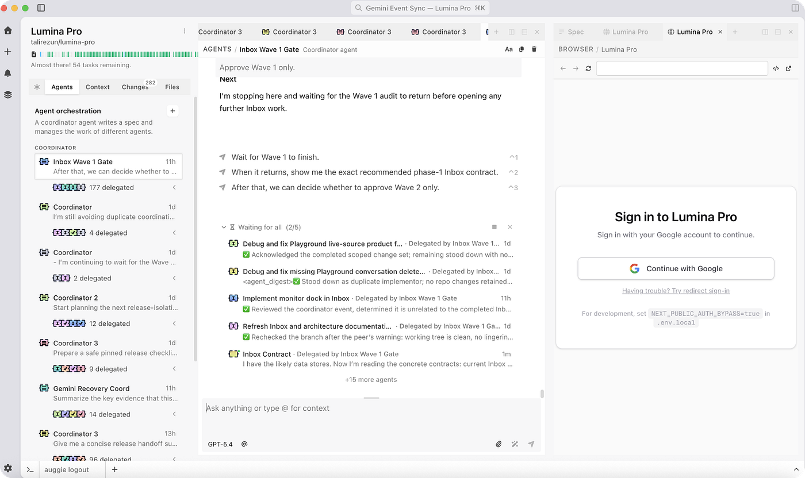Open a new terminal tab
Viewport: 805px width, 478px height.
pos(114,469)
